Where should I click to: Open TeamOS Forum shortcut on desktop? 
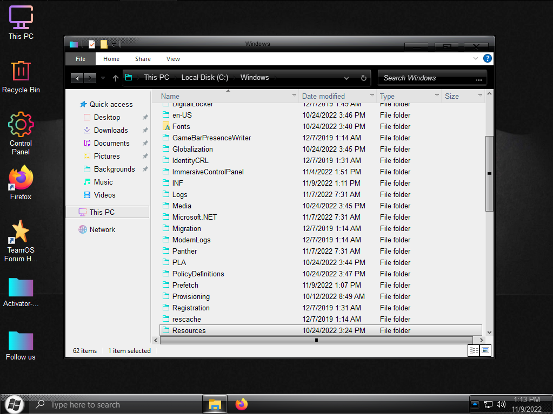[x=21, y=241]
